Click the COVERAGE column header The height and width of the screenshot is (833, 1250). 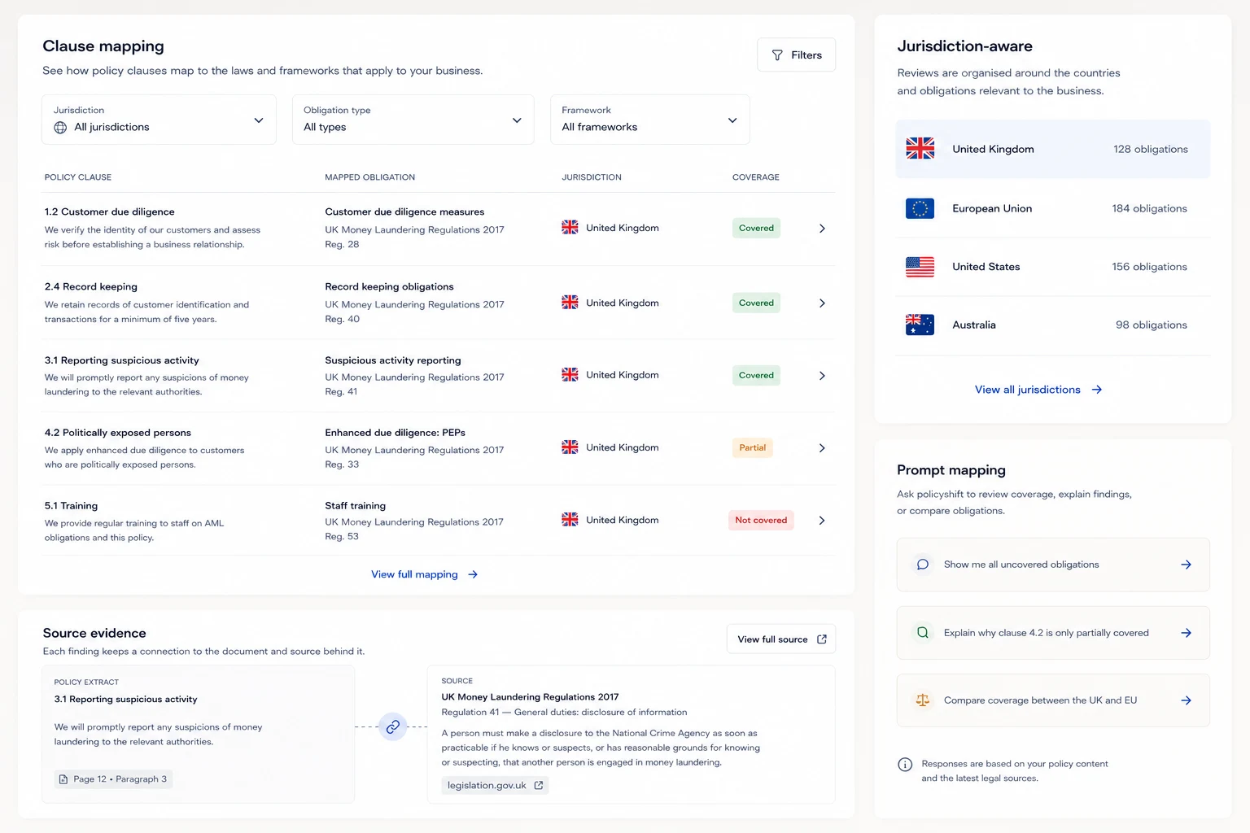tap(756, 177)
